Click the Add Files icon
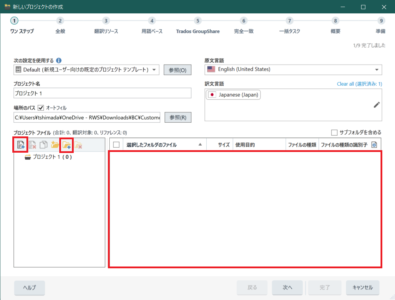Viewport: 395px width, 300px height. [x=20, y=145]
